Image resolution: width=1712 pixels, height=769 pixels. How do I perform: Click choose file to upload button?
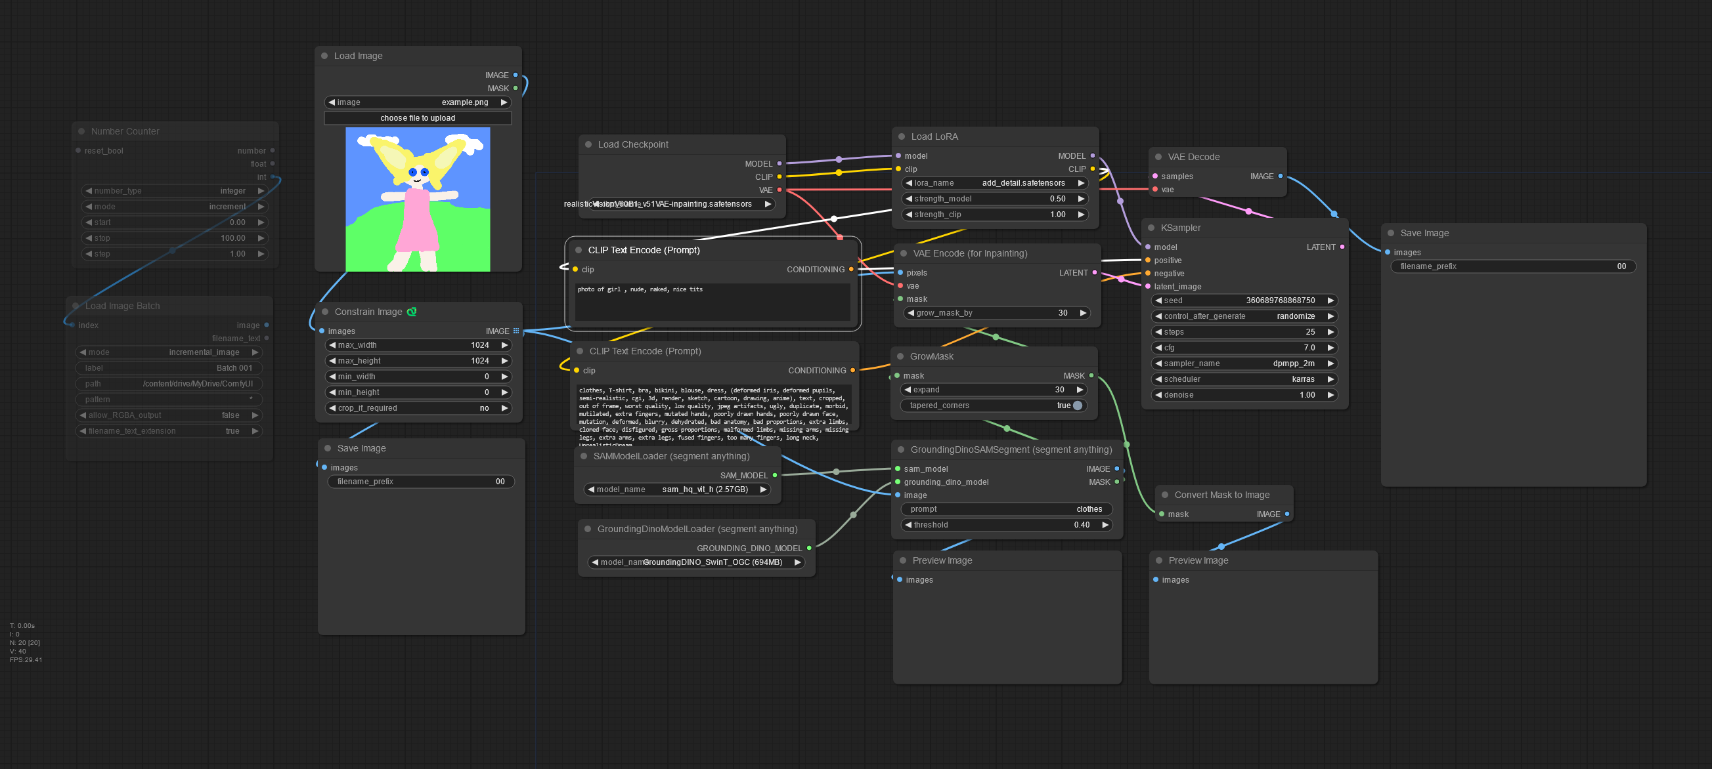coord(418,118)
